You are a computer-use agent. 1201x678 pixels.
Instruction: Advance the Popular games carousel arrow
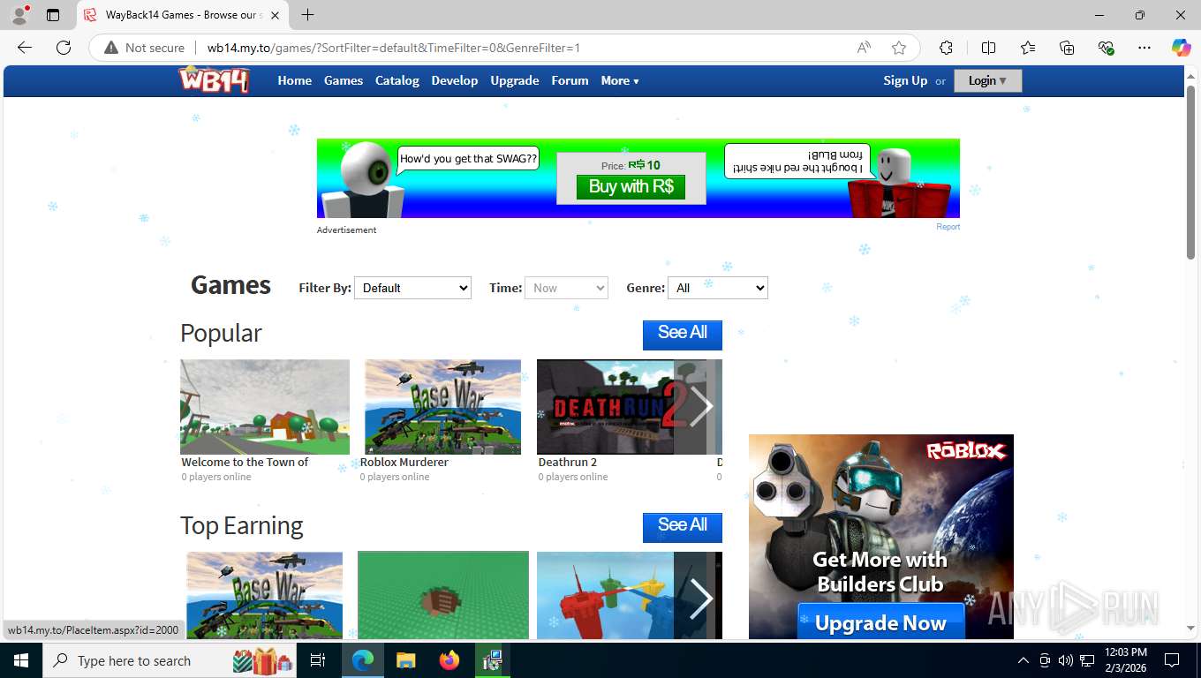700,407
